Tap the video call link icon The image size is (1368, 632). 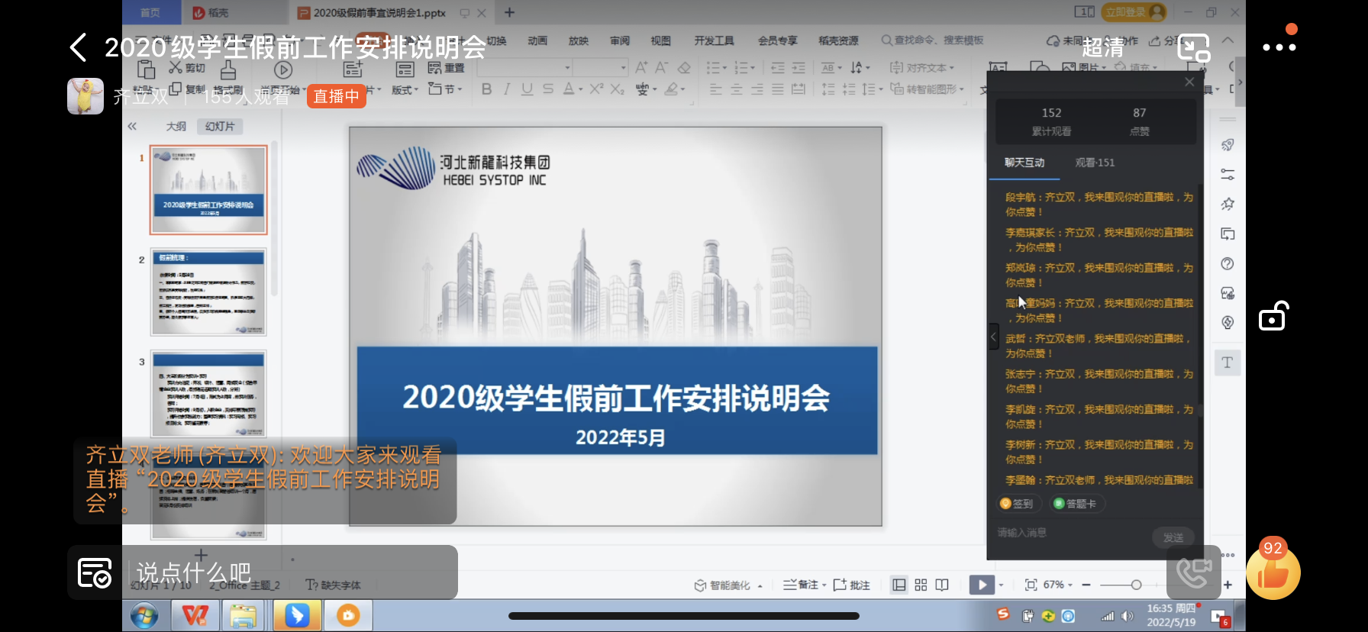click(1193, 572)
